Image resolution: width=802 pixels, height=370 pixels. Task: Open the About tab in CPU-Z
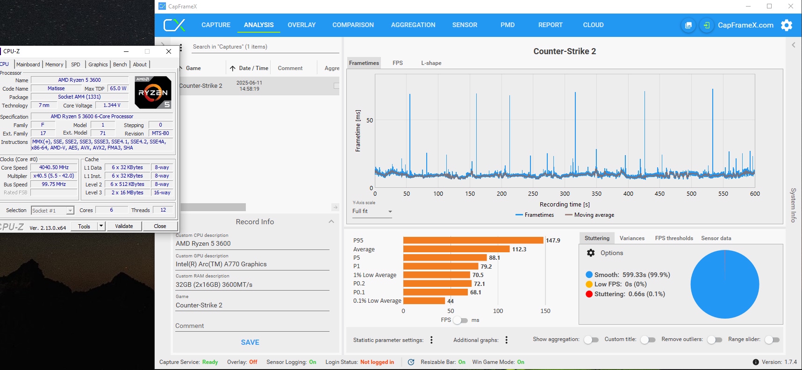coord(140,64)
